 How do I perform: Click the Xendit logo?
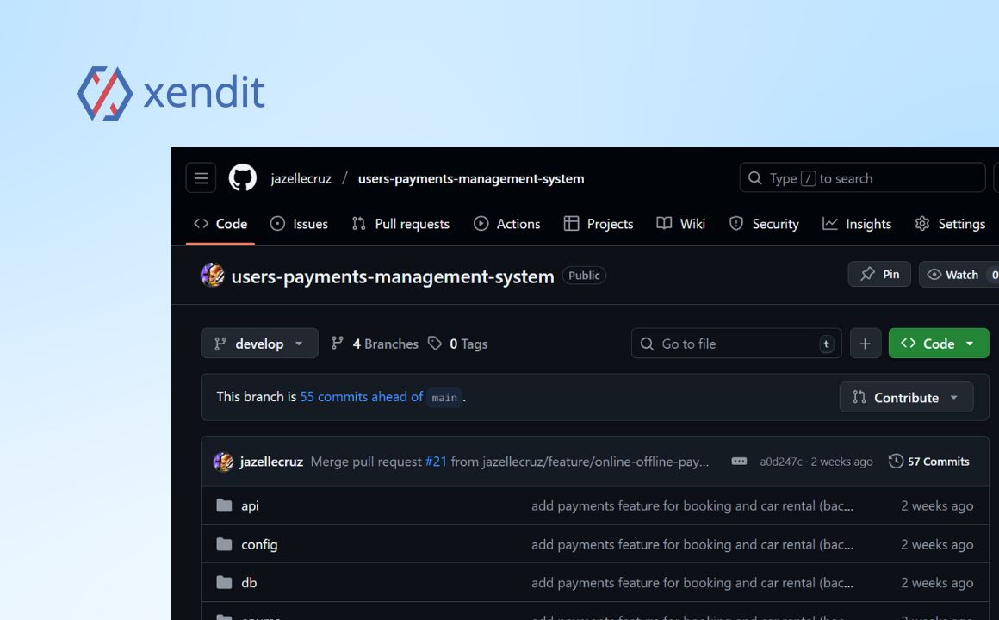click(171, 93)
